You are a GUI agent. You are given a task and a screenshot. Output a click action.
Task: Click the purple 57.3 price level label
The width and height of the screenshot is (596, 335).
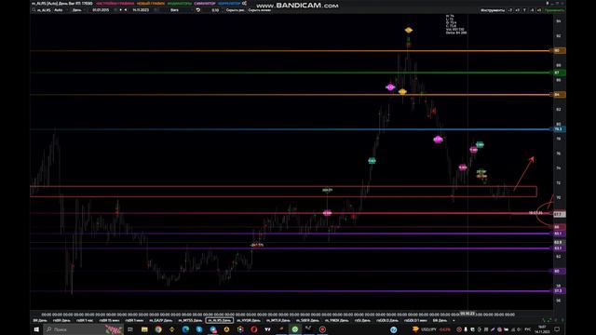(559, 291)
